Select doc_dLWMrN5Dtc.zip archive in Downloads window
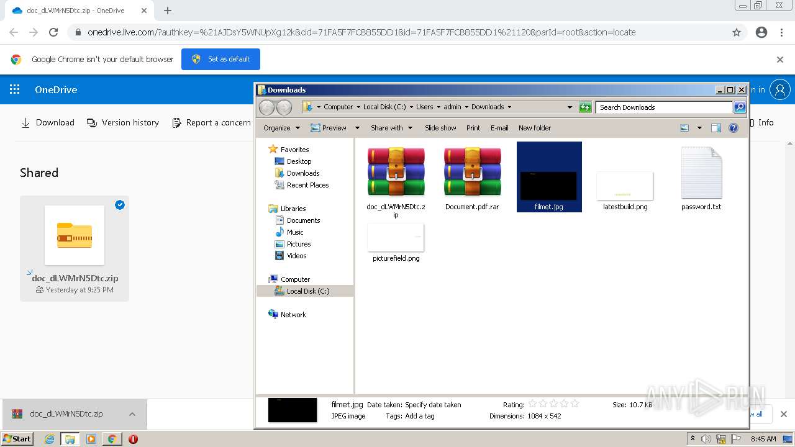795x447 pixels. [396, 181]
